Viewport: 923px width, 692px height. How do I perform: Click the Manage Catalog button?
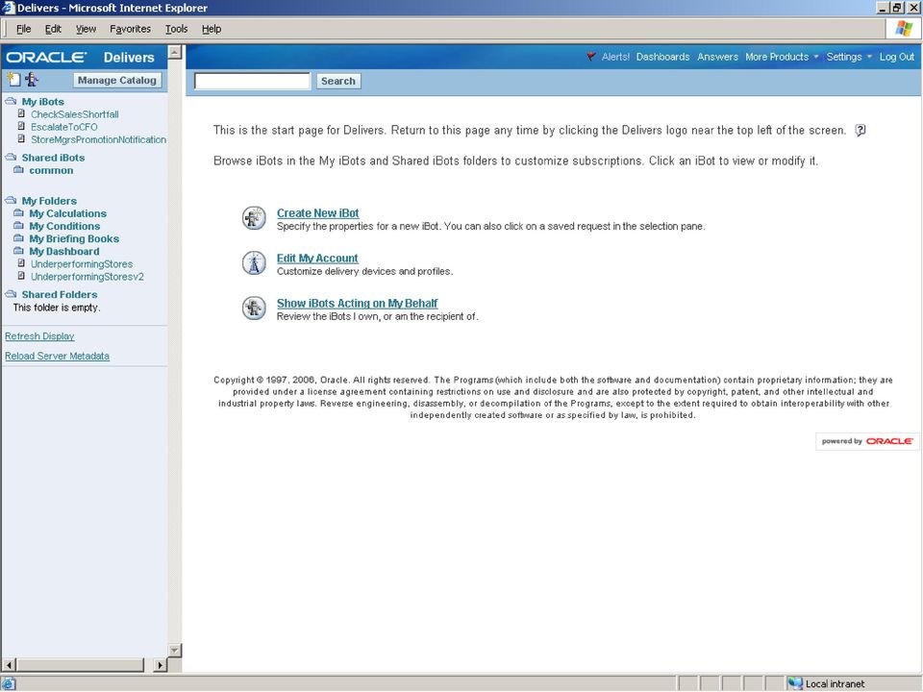click(x=117, y=80)
